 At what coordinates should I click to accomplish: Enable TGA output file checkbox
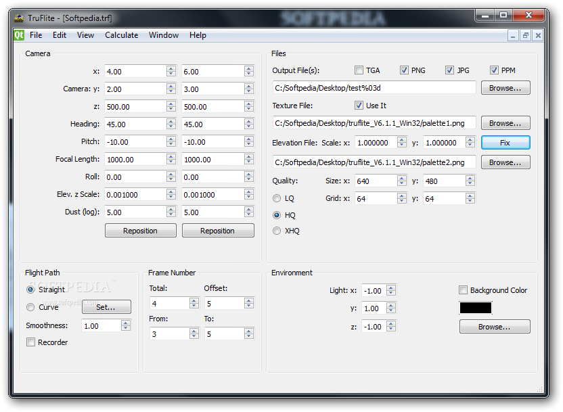tap(359, 70)
